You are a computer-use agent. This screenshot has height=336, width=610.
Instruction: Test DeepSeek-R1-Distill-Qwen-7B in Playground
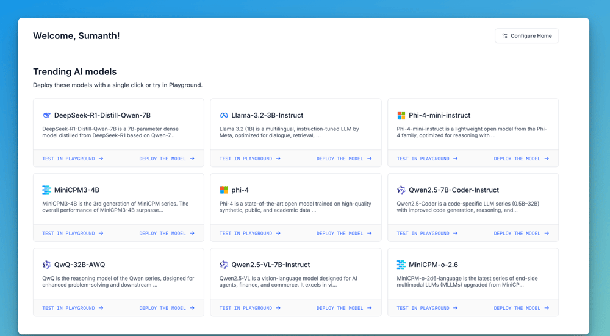pyautogui.click(x=73, y=159)
